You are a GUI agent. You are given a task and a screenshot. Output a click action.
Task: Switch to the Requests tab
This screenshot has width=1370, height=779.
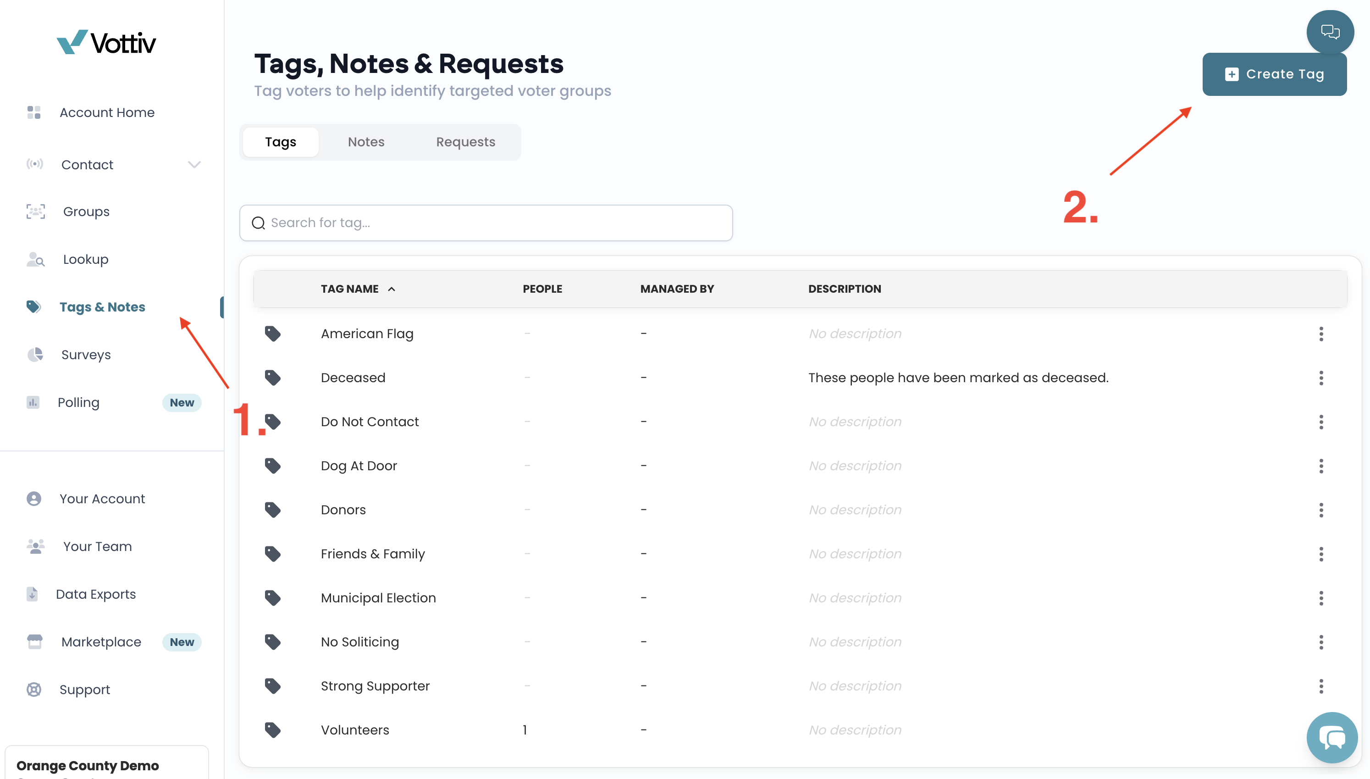[x=465, y=142]
